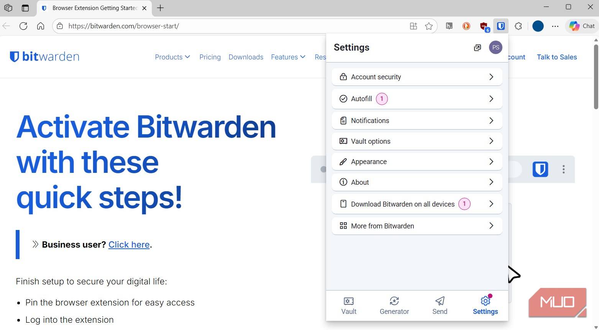This screenshot has height=330, width=599.
Task: Open the tab actions menu icon
Action: coord(25,8)
